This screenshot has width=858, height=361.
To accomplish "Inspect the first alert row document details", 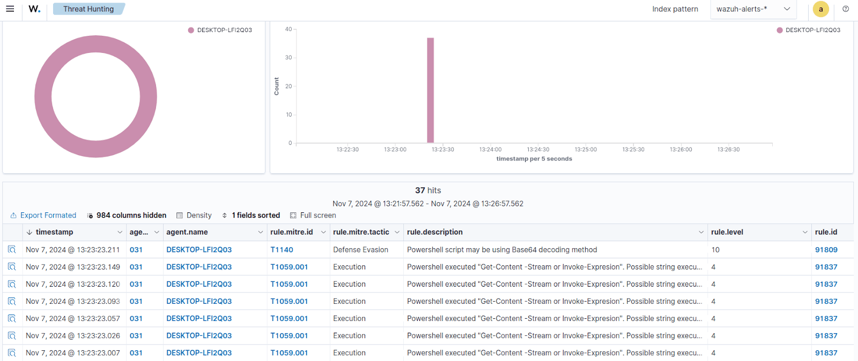I will [x=12, y=250].
